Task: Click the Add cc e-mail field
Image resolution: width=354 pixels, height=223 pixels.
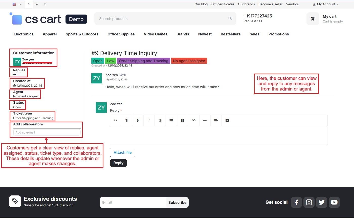Action: pos(47,132)
